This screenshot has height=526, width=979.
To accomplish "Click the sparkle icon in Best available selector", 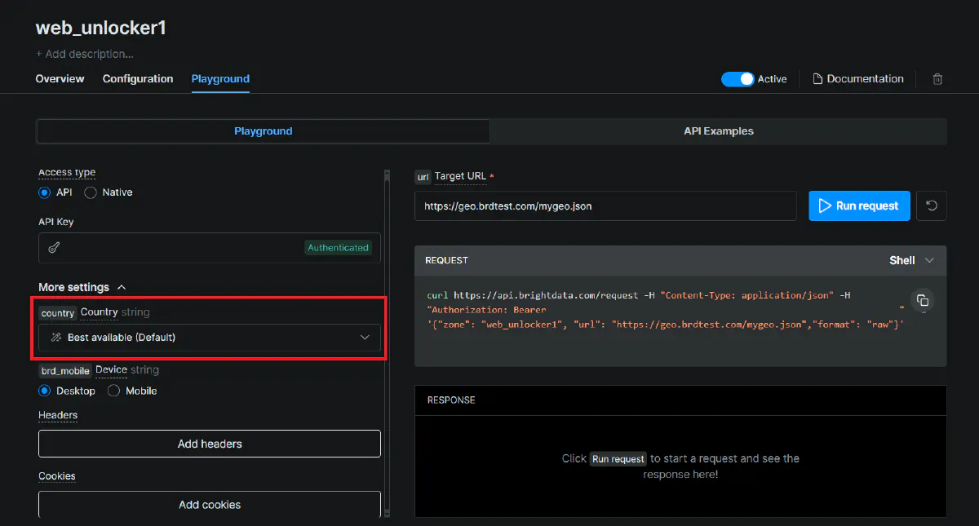I will point(55,337).
